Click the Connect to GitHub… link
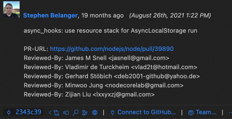Screen dimensions: 232x119 pos(147,112)
